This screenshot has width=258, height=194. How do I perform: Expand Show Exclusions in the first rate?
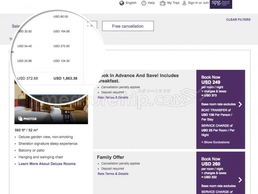215,142
